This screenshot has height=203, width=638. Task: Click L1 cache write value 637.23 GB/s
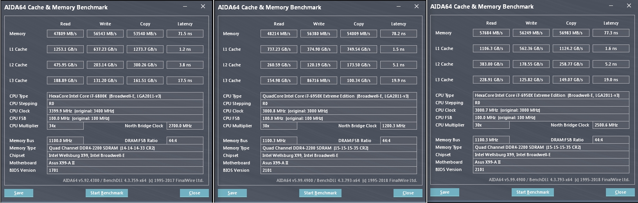[x=105, y=49]
